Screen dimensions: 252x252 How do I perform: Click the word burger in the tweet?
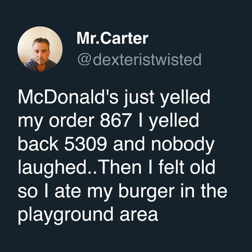(146, 191)
